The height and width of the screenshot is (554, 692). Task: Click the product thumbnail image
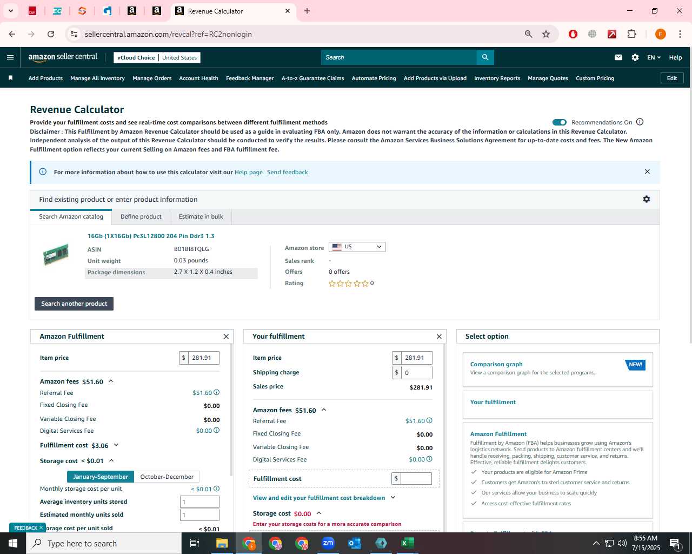[x=56, y=254]
